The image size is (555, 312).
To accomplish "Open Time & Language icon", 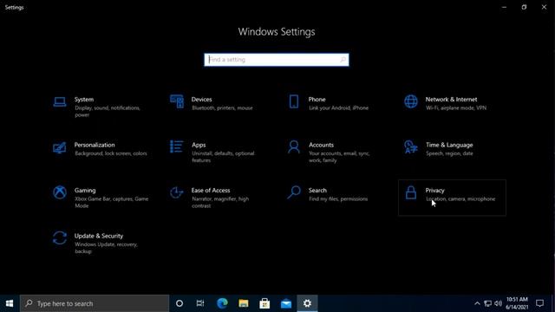I will [411, 146].
